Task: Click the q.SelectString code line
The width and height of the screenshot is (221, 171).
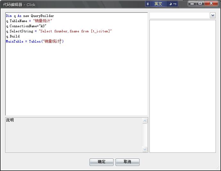Action: point(59,31)
